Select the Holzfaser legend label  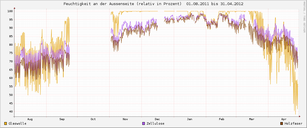294,123
